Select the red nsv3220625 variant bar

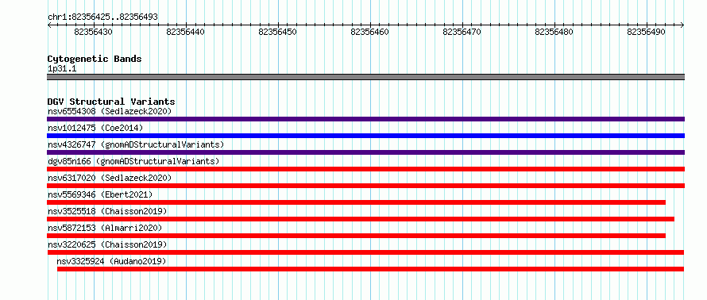coord(365,252)
